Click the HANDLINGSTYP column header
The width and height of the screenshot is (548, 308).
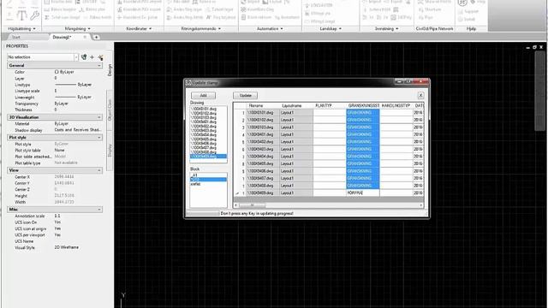[x=396, y=105]
